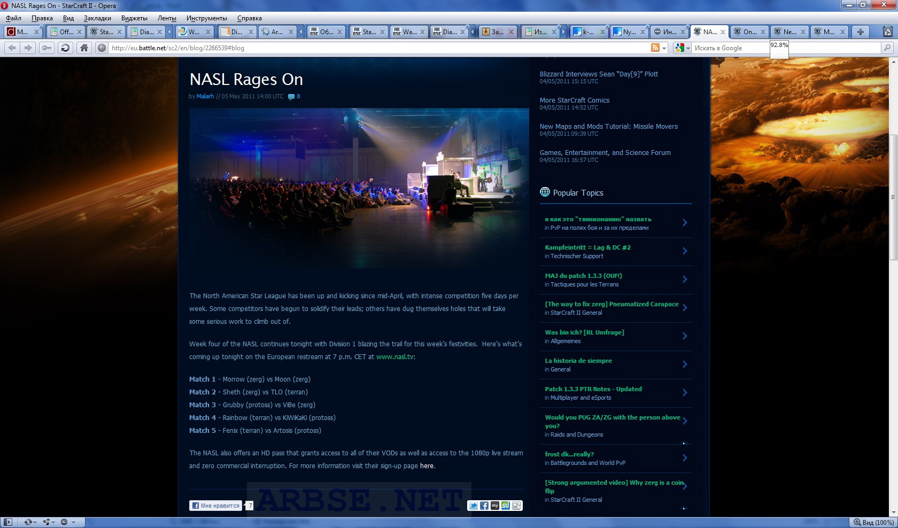898x528 pixels.
Task: Go back with the browser back arrow
Action: coord(12,48)
